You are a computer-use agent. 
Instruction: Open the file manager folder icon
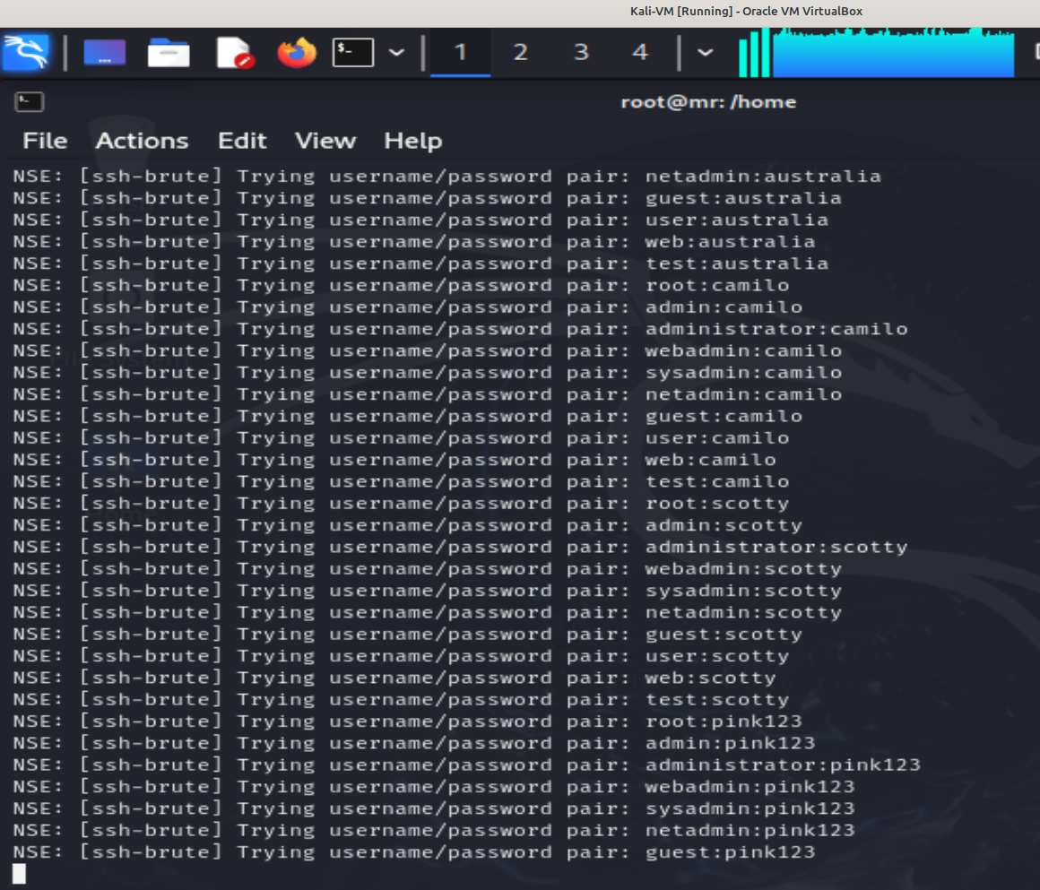click(169, 52)
